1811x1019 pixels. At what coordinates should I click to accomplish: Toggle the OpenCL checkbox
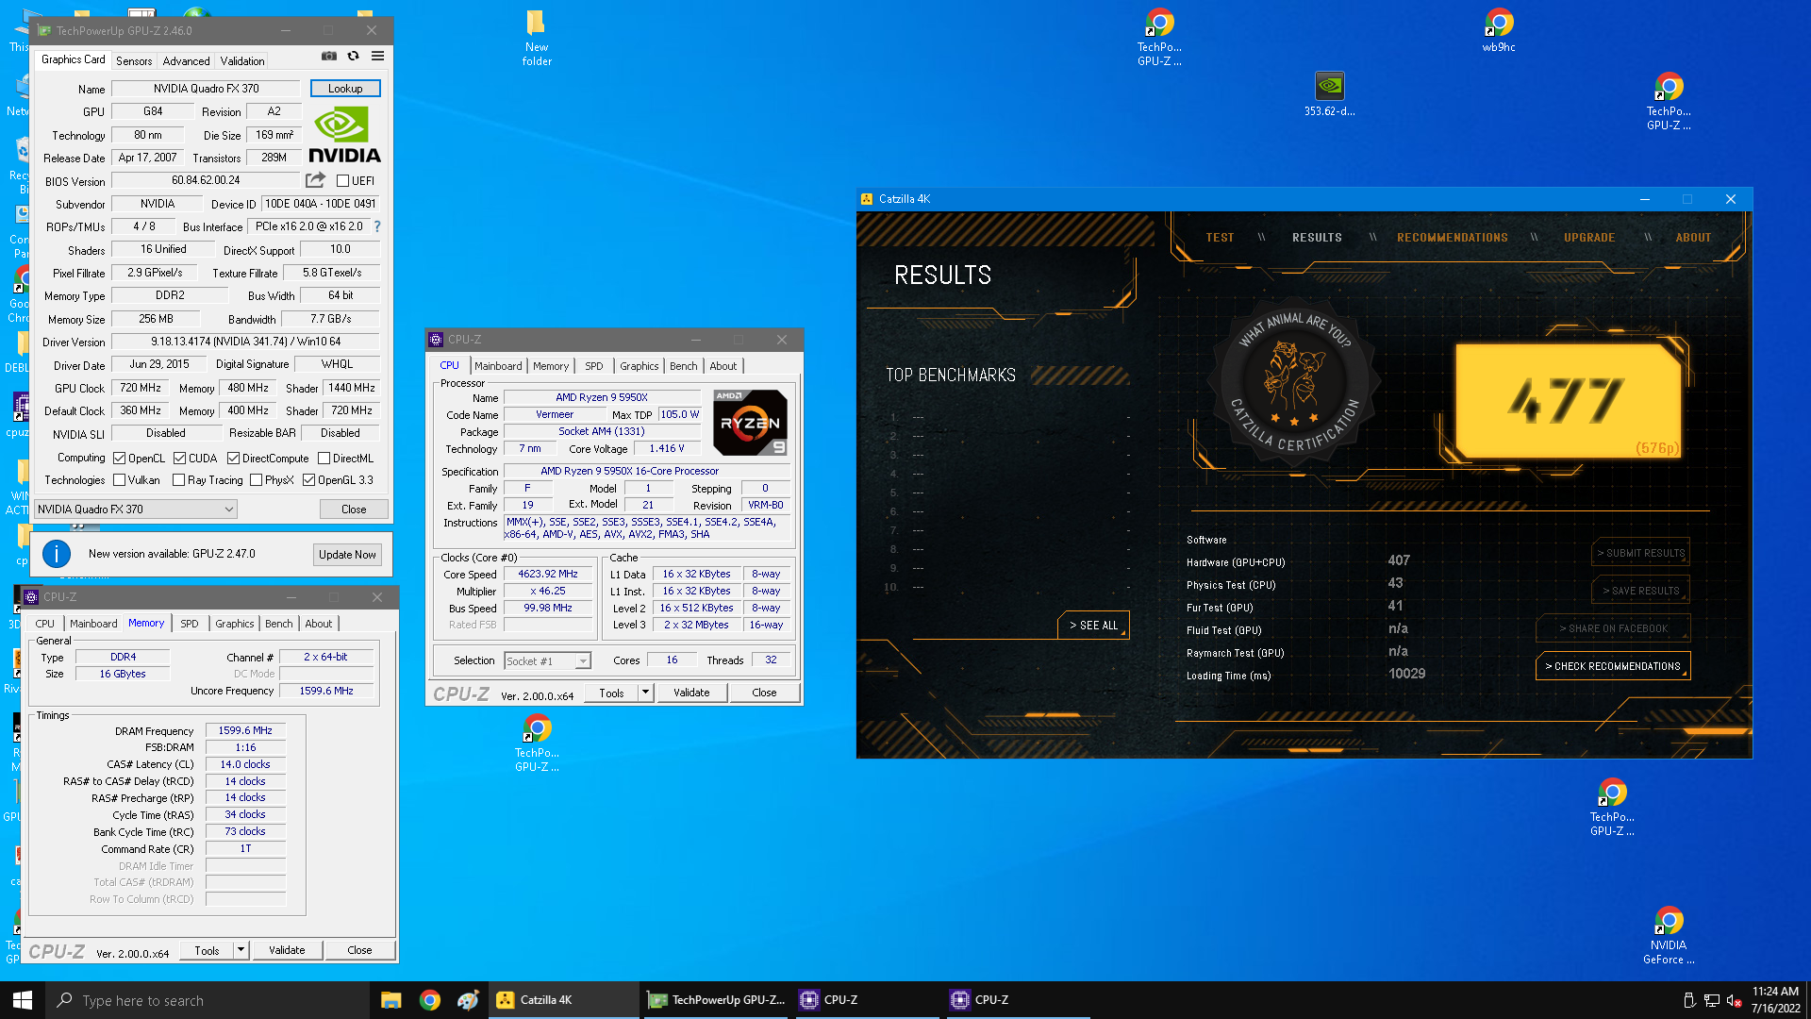click(120, 459)
